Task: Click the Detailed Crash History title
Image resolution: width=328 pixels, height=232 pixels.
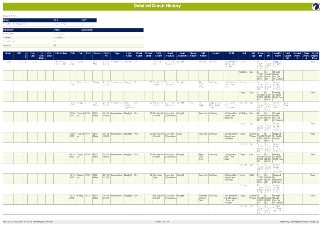Action: point(157,6)
